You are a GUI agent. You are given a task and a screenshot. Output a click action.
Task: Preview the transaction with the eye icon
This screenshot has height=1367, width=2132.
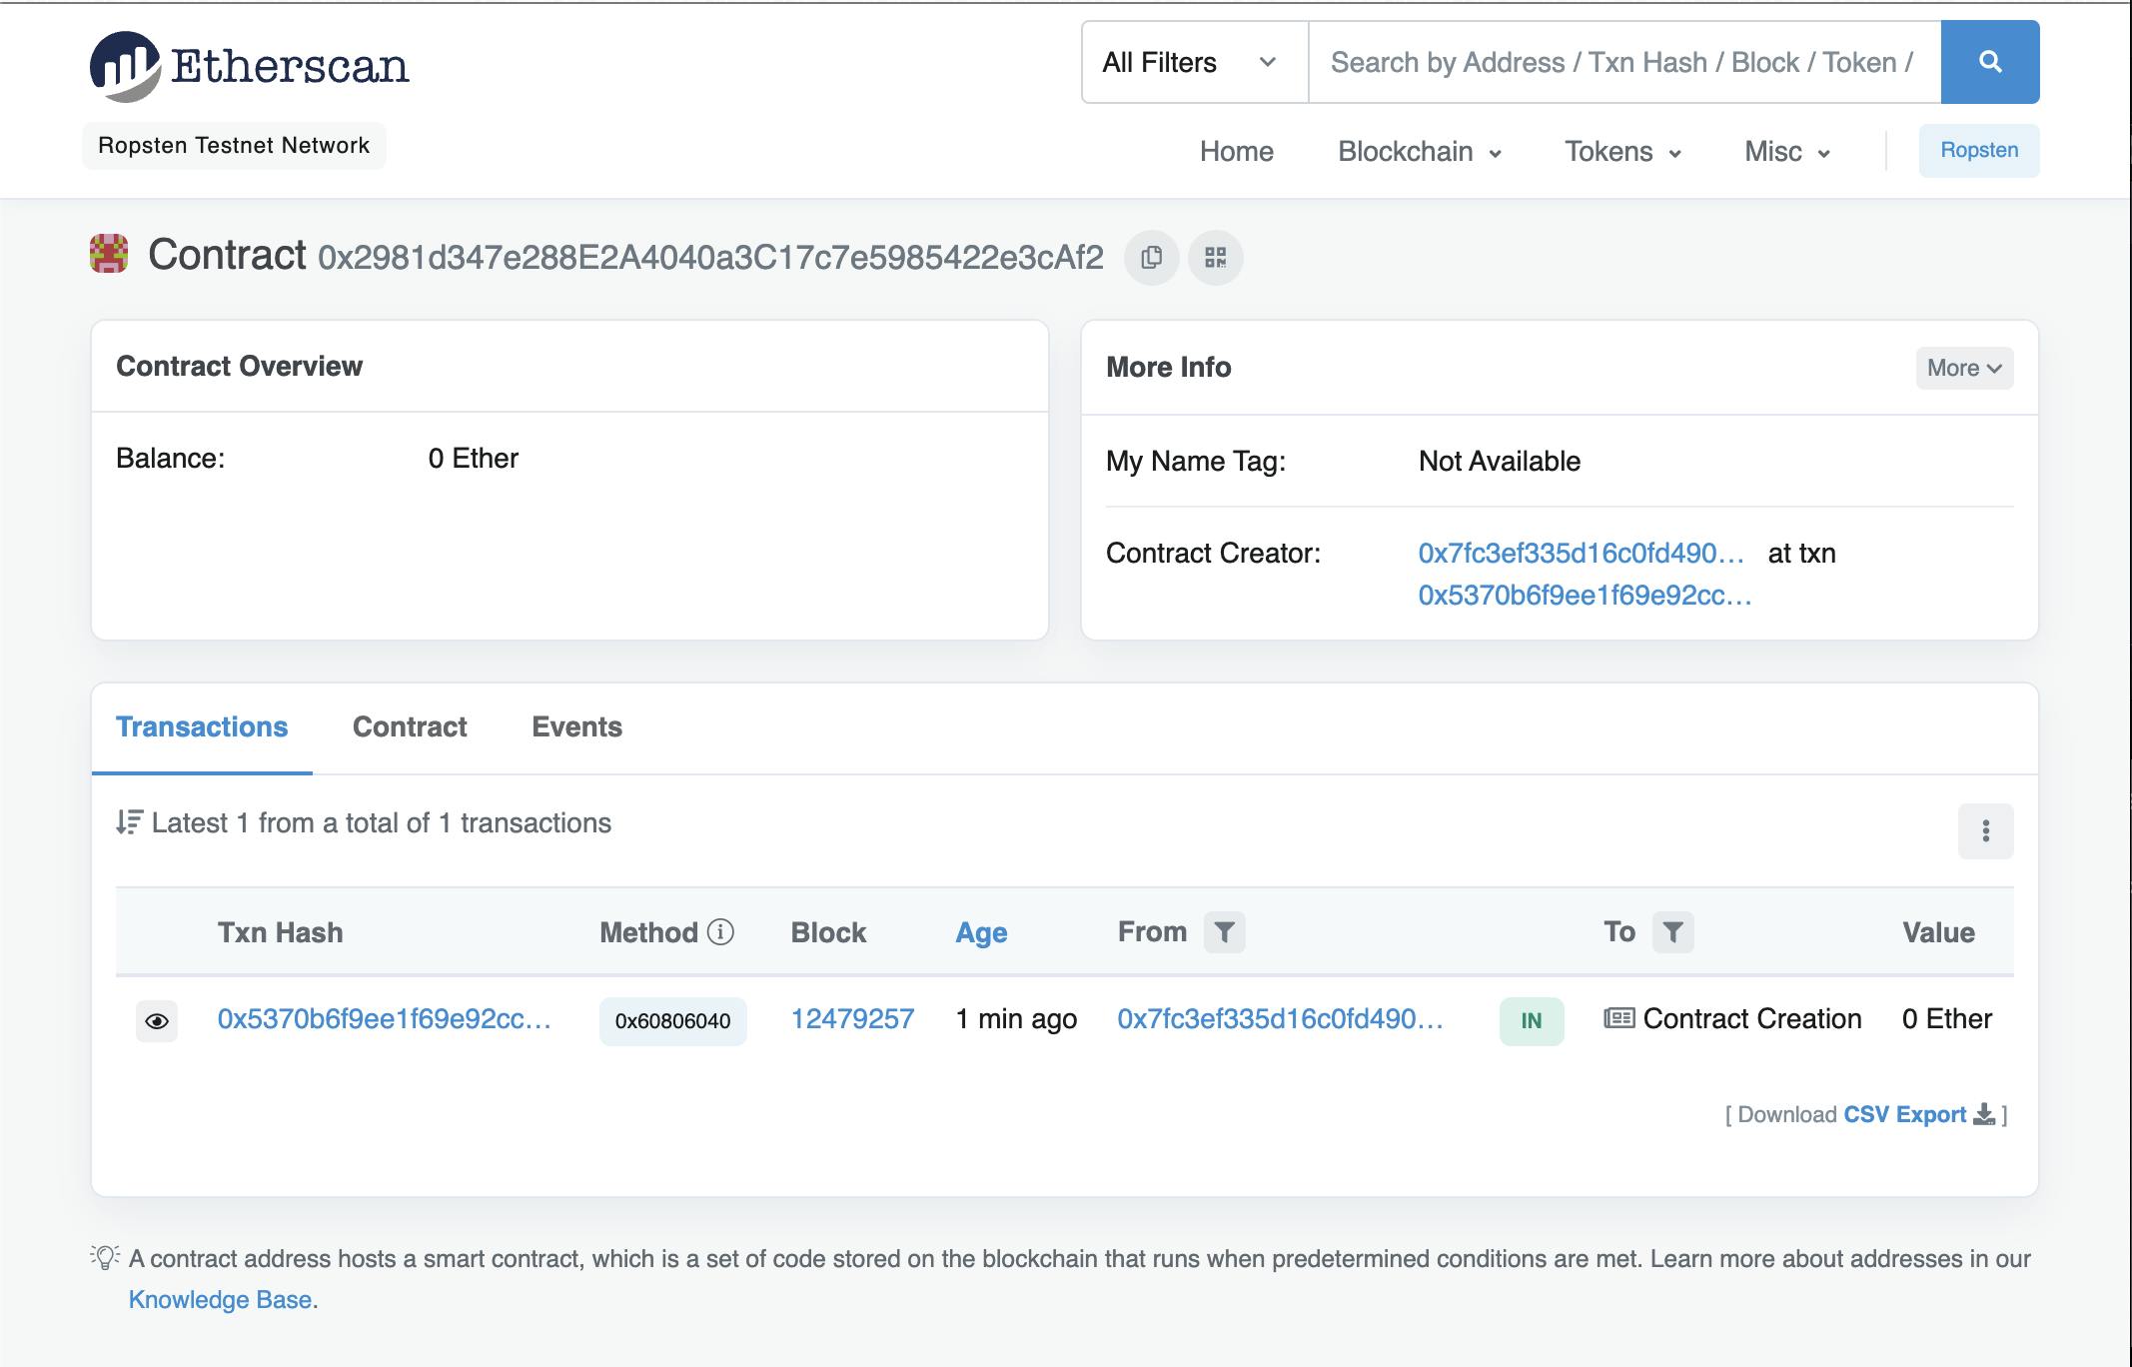point(158,1019)
